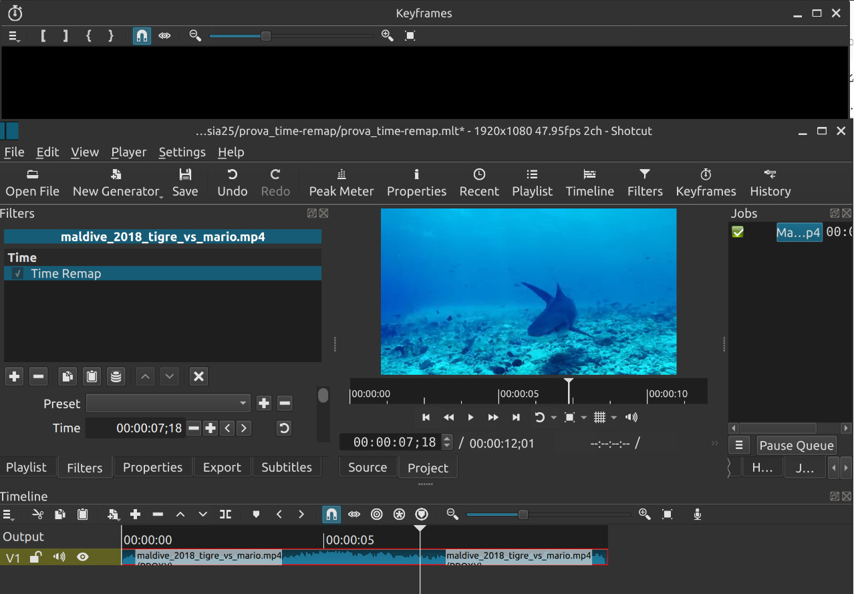854x594 pixels.
Task: Open the Properties panel from the main toolbar
Action: 416,182
